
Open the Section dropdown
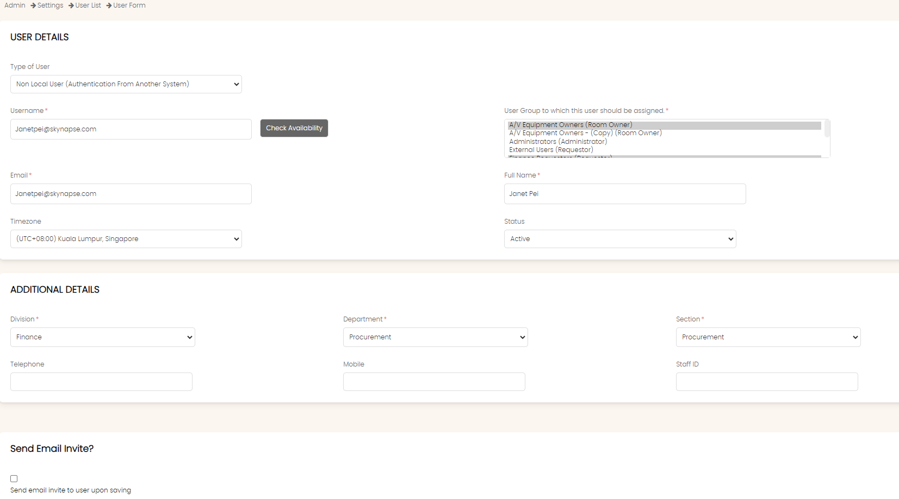768,337
